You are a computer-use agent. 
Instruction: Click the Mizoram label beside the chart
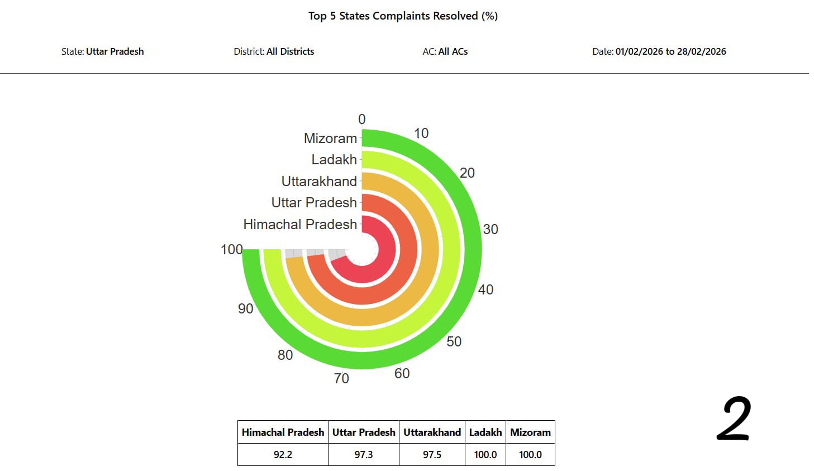[x=330, y=138]
